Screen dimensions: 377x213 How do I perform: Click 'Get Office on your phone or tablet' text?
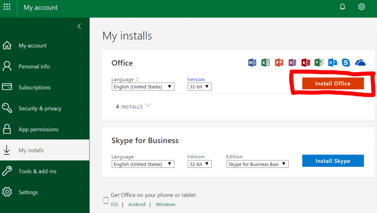(153, 195)
